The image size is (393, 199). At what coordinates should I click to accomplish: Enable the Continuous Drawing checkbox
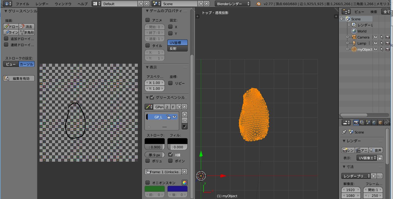(6, 45)
